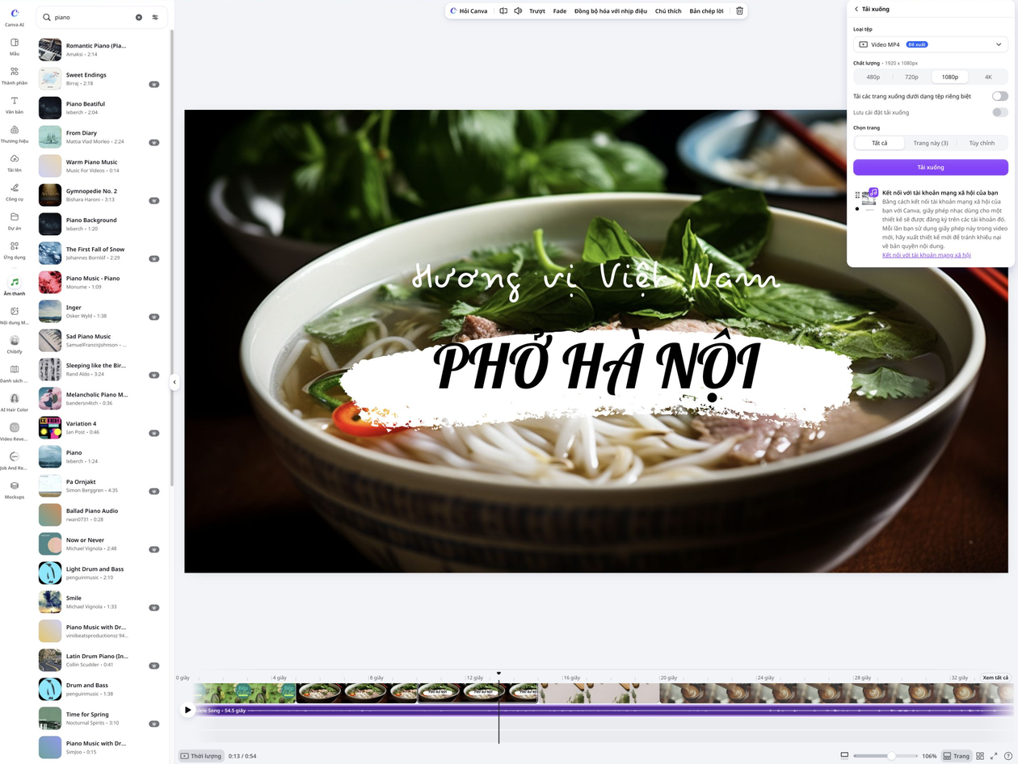Open Hỏi Canva in top toolbar
This screenshot has height=764, width=1018.
469,11
